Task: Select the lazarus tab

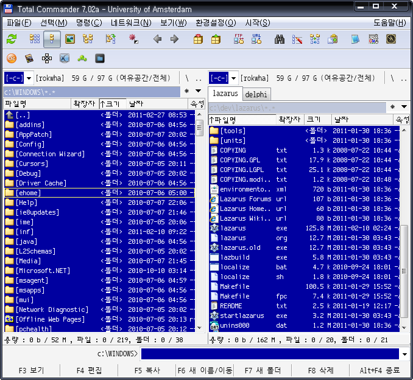Action: point(225,94)
